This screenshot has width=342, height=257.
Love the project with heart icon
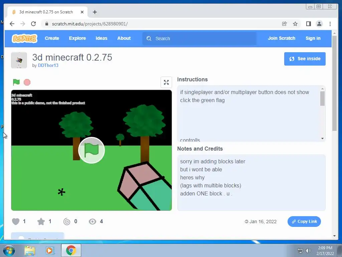tap(15, 222)
